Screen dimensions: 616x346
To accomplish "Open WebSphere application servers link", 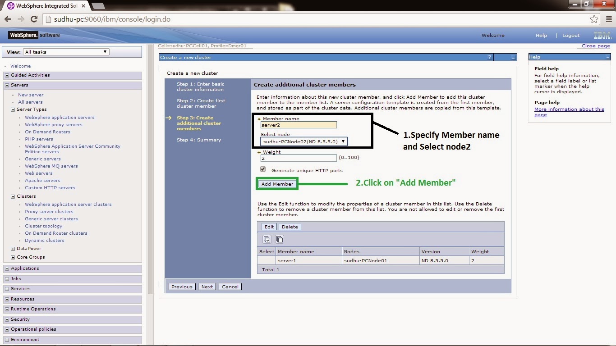I will coord(60,118).
